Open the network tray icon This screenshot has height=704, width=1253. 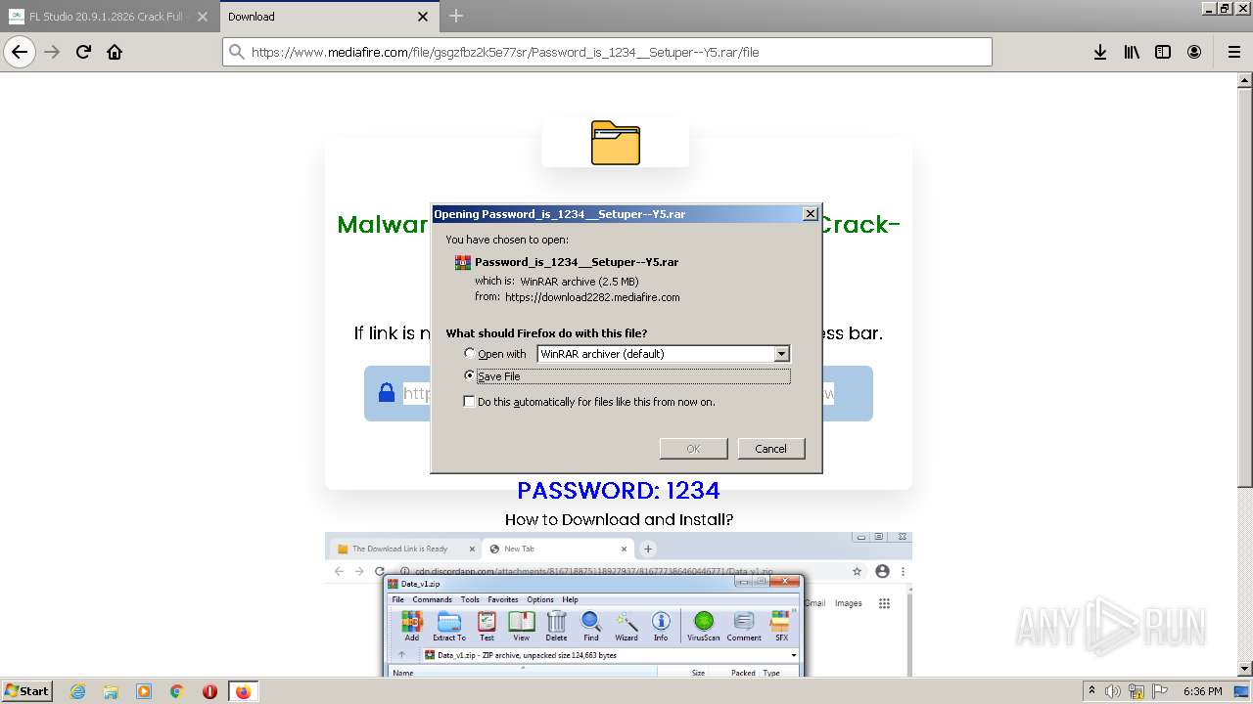1137,691
